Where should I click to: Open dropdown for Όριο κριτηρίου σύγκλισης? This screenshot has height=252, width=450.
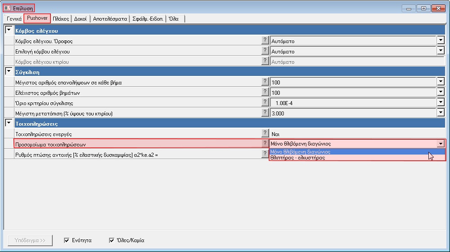pos(441,103)
